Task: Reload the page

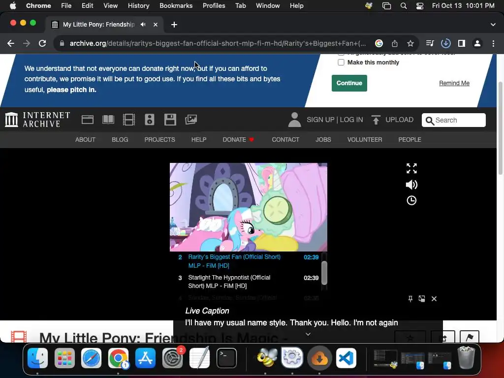Action: [42, 43]
